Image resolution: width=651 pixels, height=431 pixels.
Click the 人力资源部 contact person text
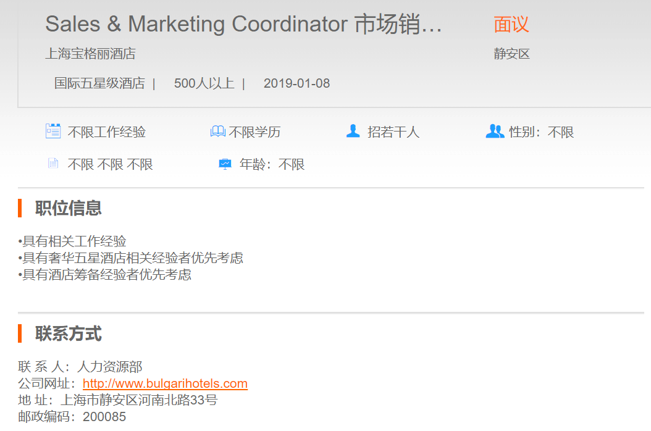click(x=111, y=367)
